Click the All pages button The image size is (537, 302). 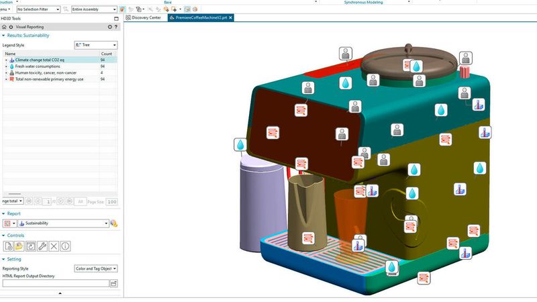click(80, 201)
